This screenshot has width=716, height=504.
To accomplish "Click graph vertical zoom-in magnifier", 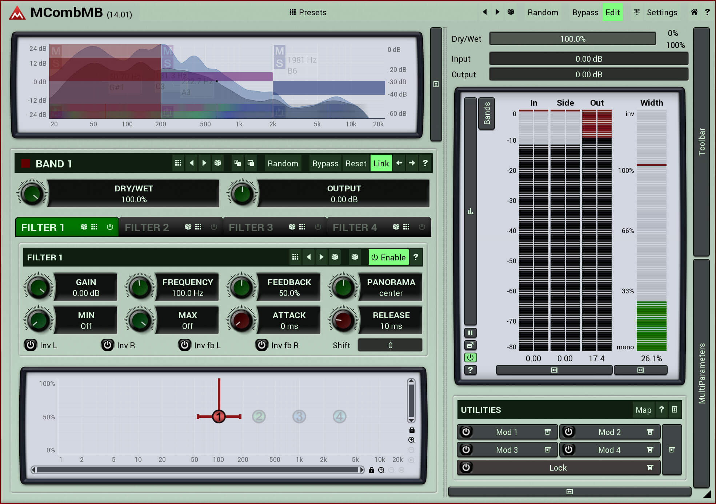I will pyautogui.click(x=412, y=440).
